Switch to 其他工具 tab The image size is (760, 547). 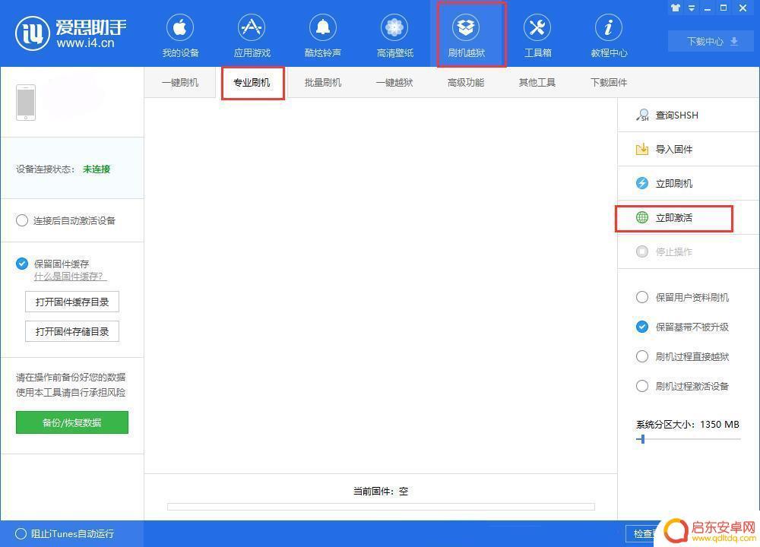[x=537, y=82]
